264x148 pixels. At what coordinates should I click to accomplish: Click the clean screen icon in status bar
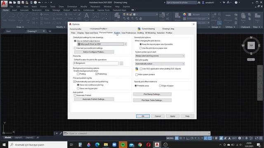click(257, 138)
